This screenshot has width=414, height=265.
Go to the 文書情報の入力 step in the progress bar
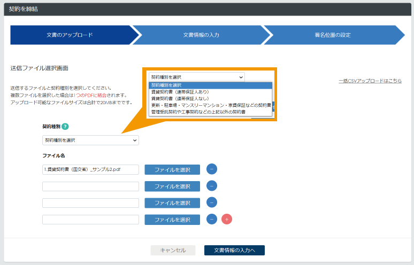(x=201, y=35)
